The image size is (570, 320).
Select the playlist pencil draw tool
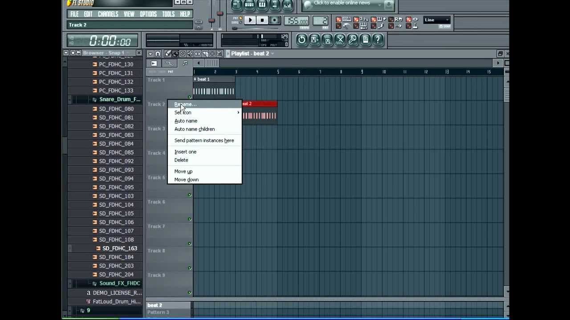click(x=167, y=54)
